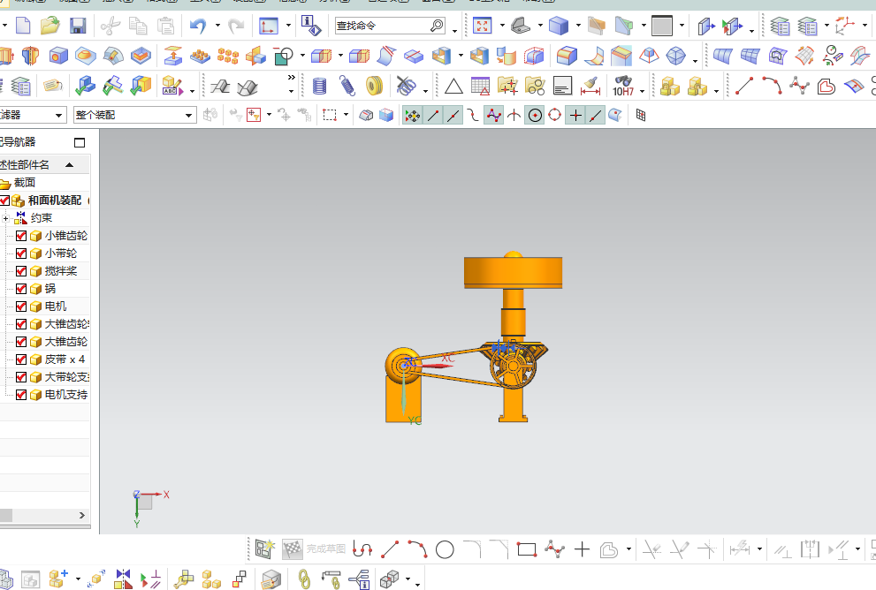This screenshot has width=876, height=590.
Task: Open the dropdown arrow next to 10H7
Action: (x=642, y=91)
